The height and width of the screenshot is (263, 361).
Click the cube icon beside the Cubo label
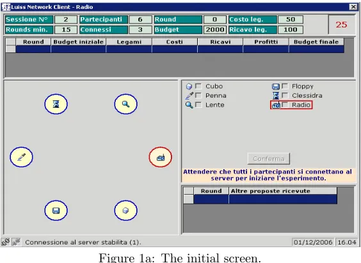click(x=189, y=86)
